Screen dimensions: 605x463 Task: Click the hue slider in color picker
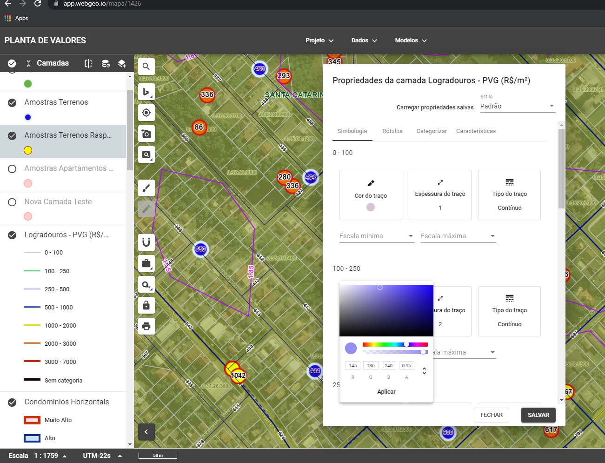pyautogui.click(x=395, y=344)
